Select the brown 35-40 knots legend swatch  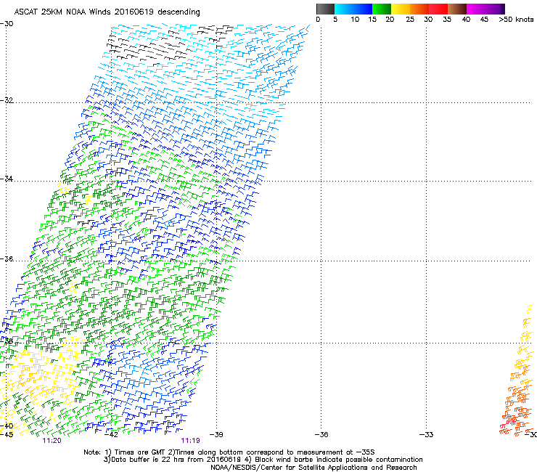pyautogui.click(x=457, y=9)
